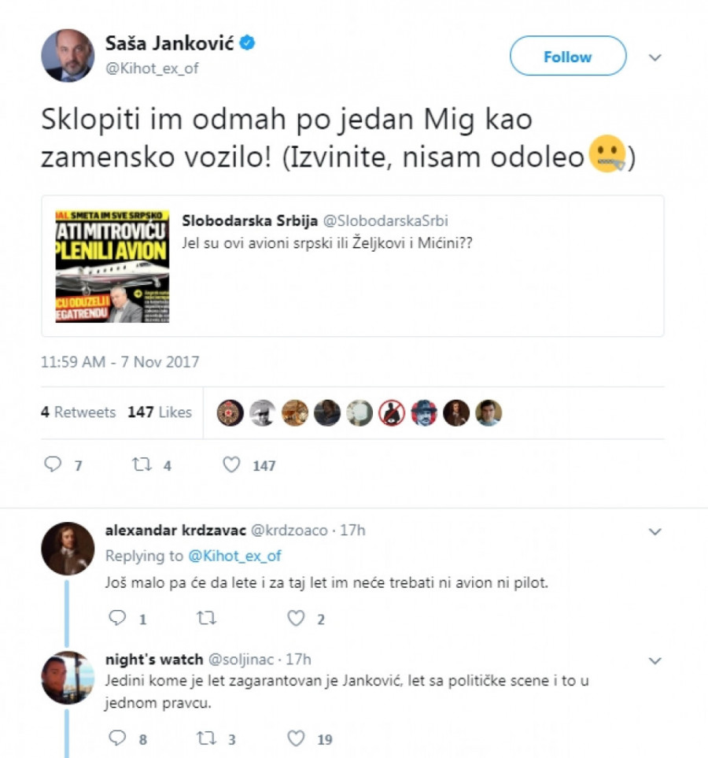Viewport: 708px width, 758px height.
Task: Open more options on alexandar krdzavac's reply
Action: [x=655, y=532]
